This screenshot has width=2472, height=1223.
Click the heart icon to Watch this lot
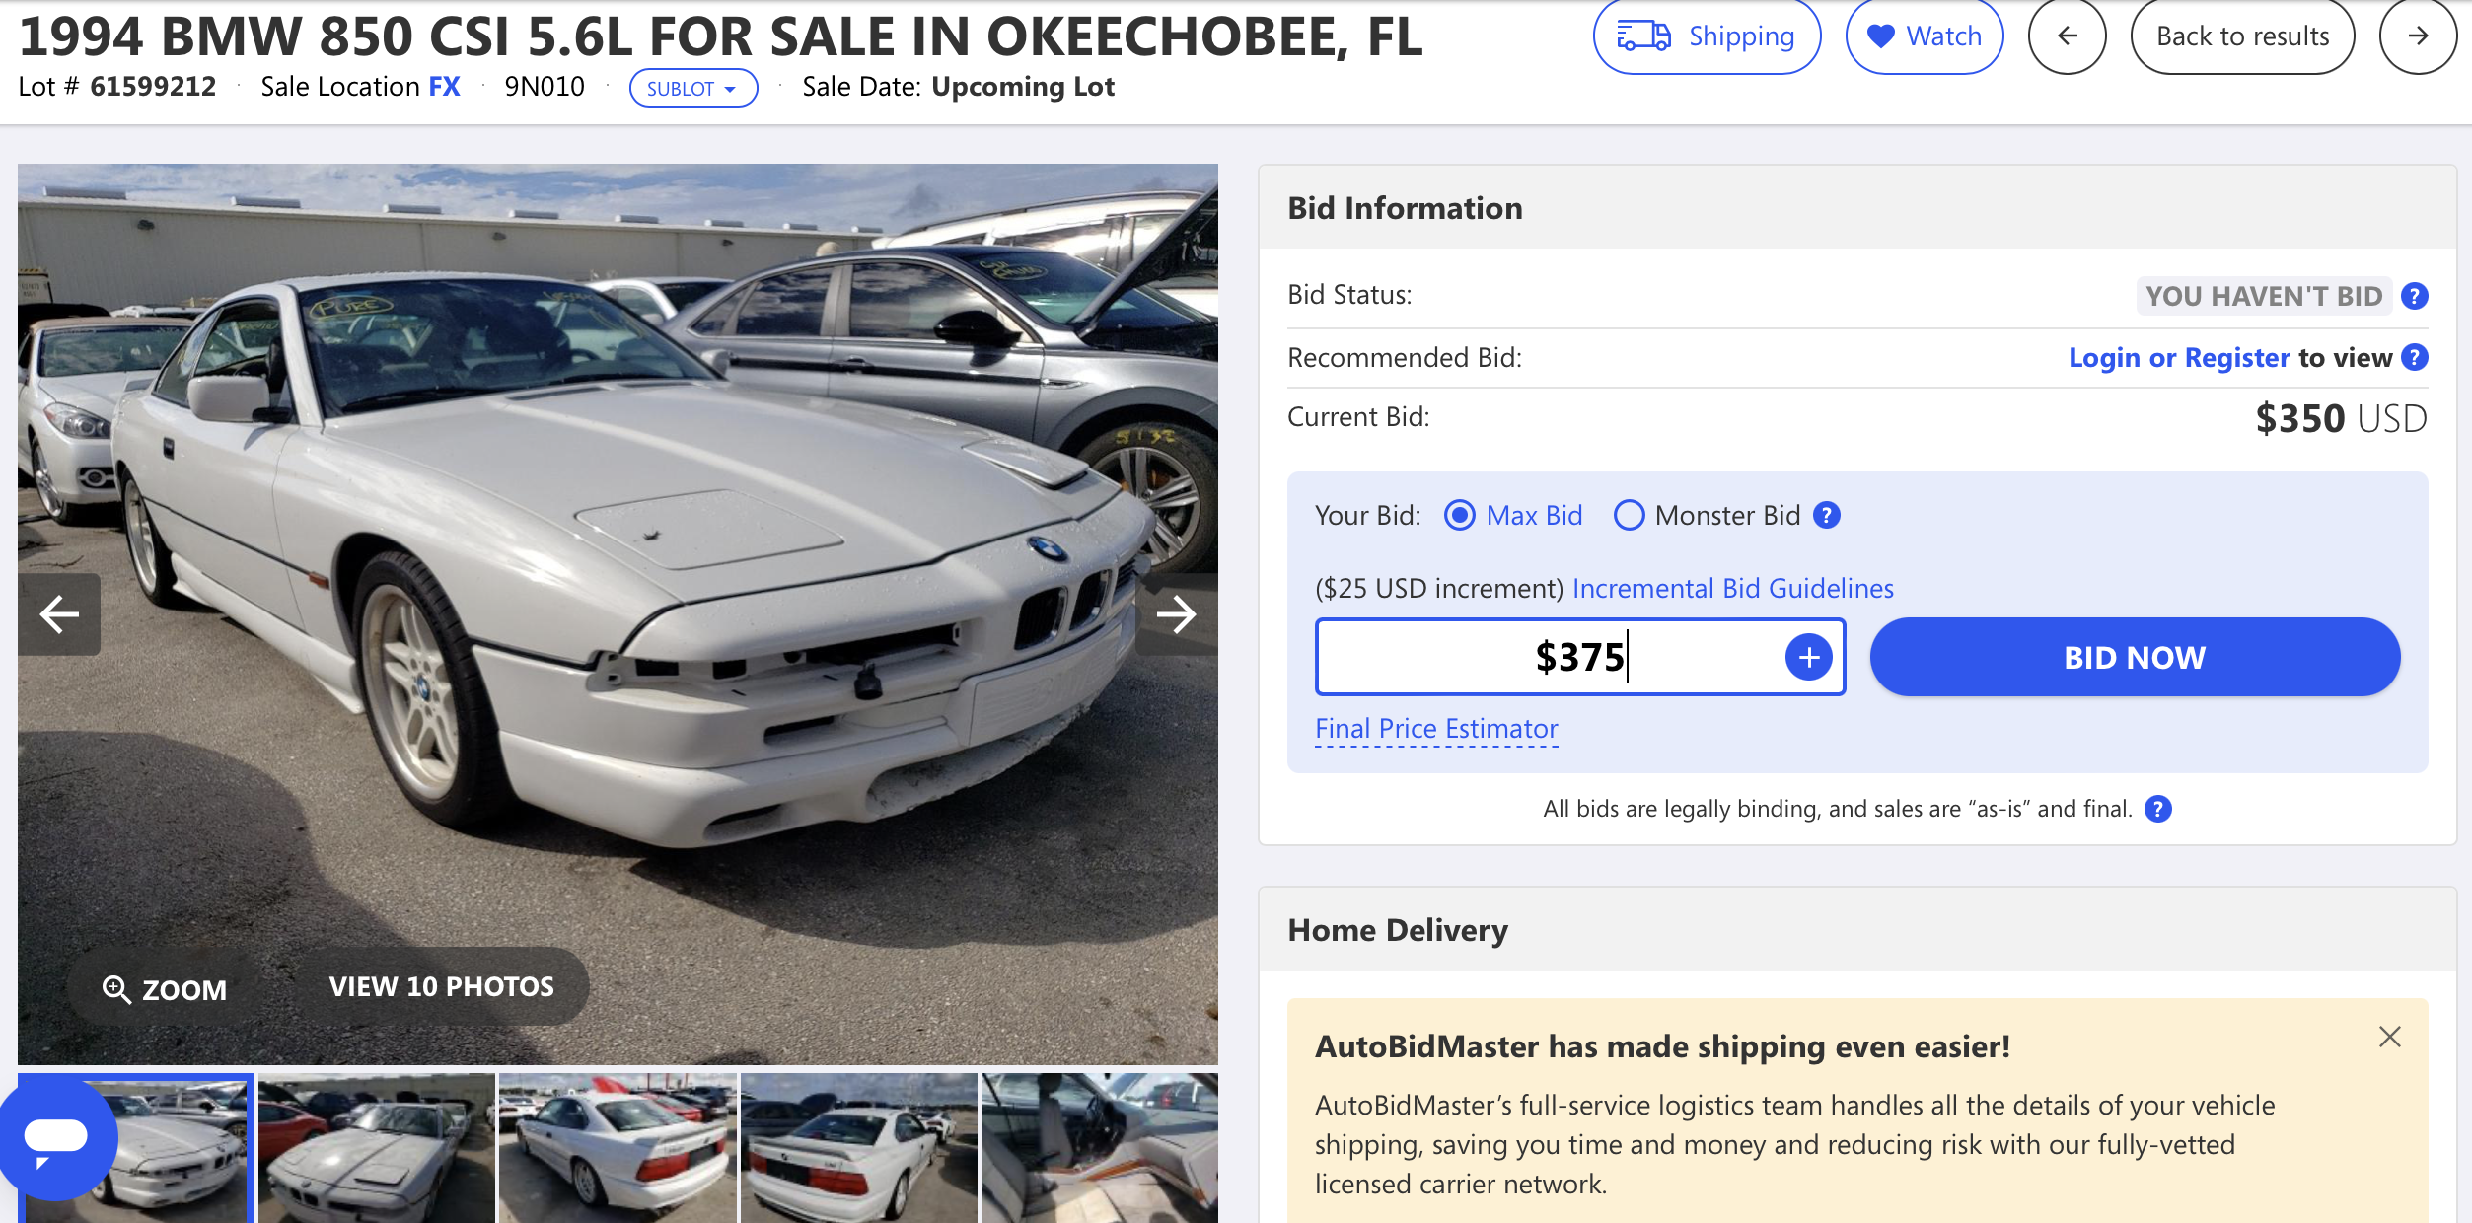click(x=1881, y=36)
